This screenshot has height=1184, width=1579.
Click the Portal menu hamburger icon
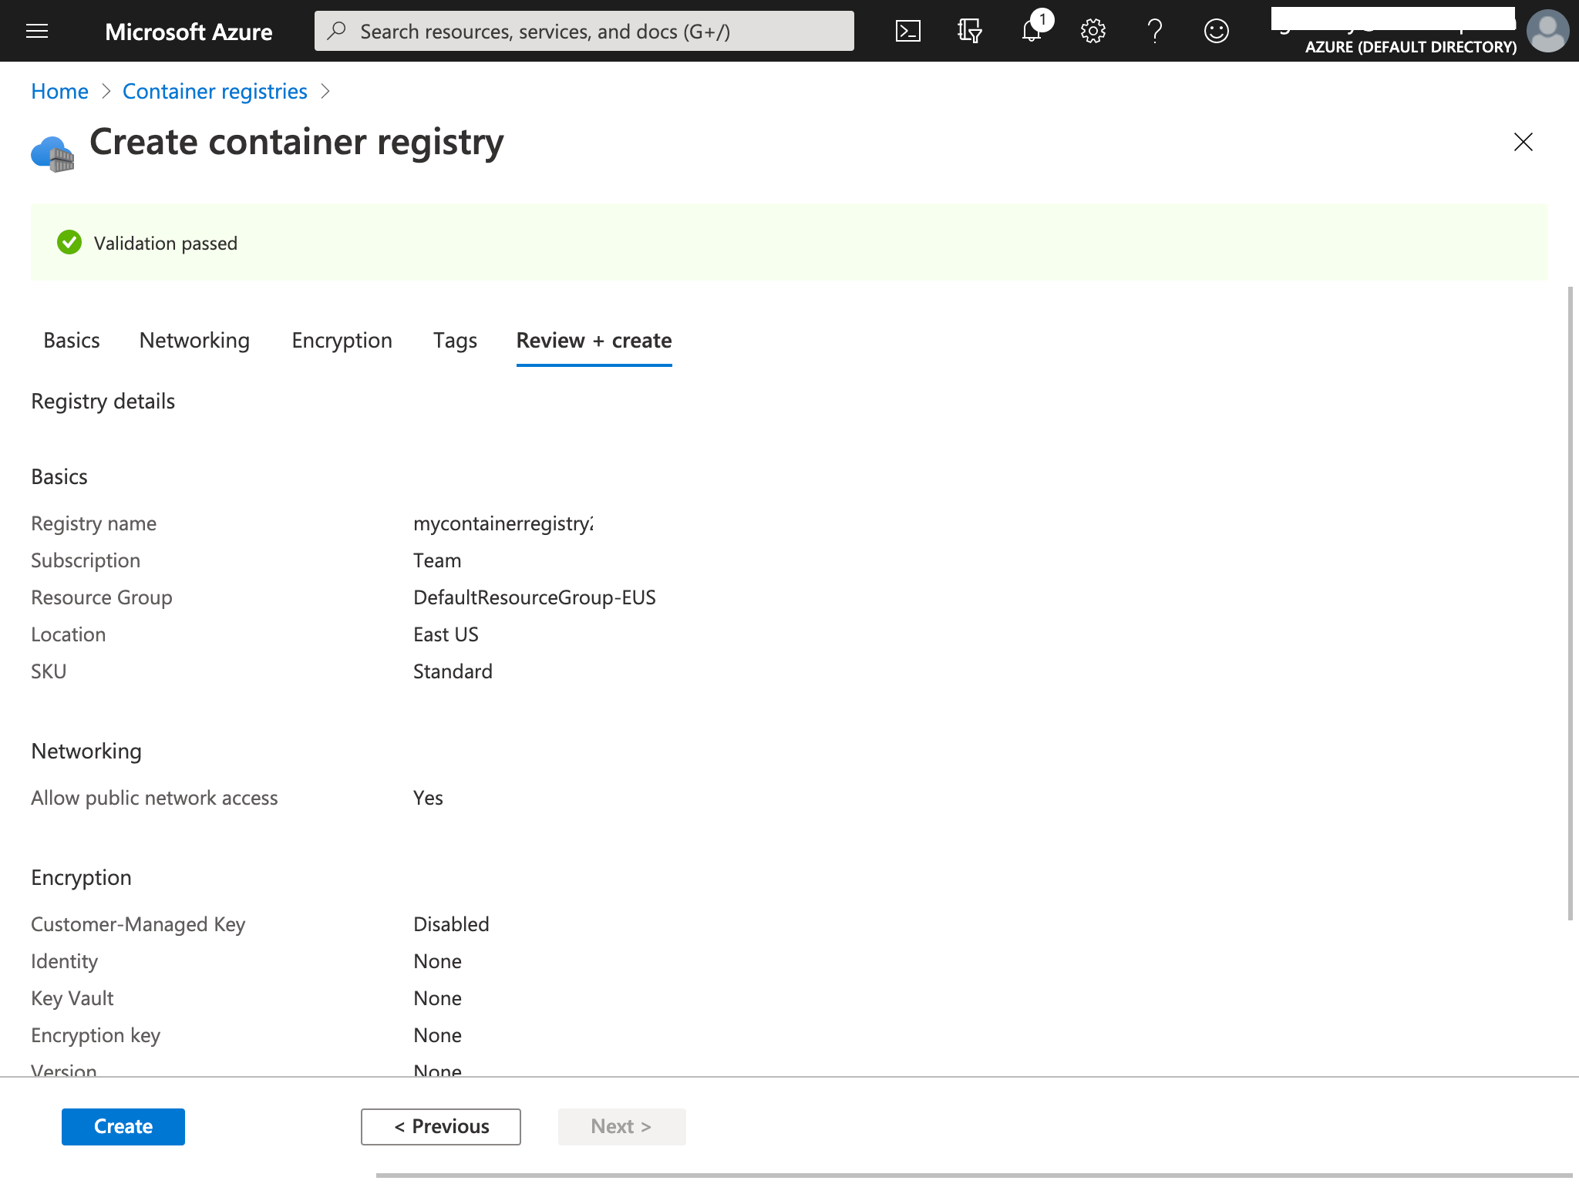[37, 31]
